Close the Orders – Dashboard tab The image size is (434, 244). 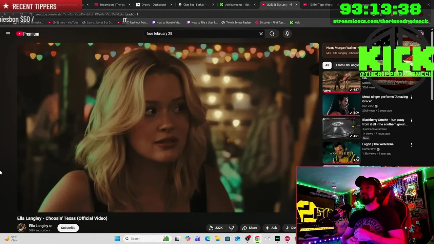pos(171,5)
